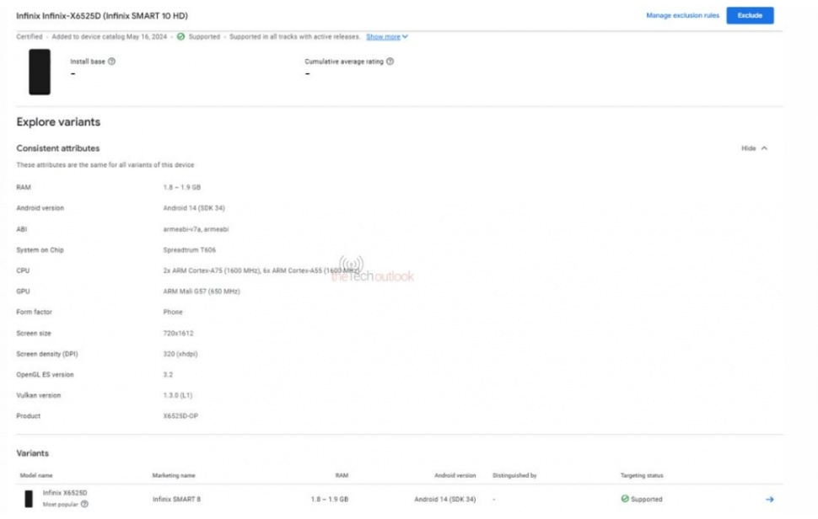Select 'Android 14 (SDK 34)' attribute value

pyautogui.click(x=194, y=208)
